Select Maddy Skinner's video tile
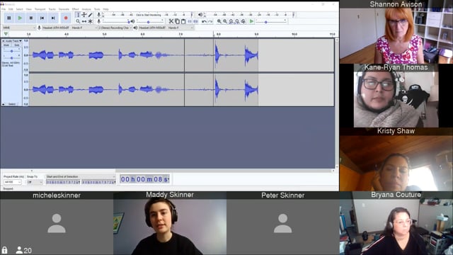 (x=170, y=223)
